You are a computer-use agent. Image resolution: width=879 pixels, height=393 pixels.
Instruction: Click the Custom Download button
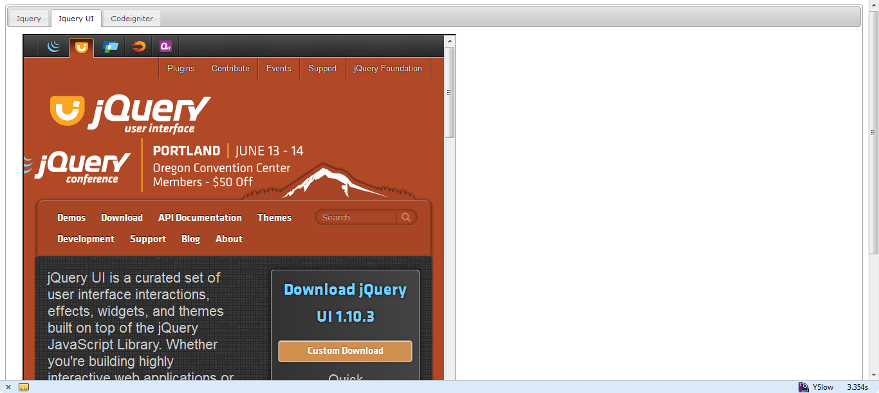[345, 351]
